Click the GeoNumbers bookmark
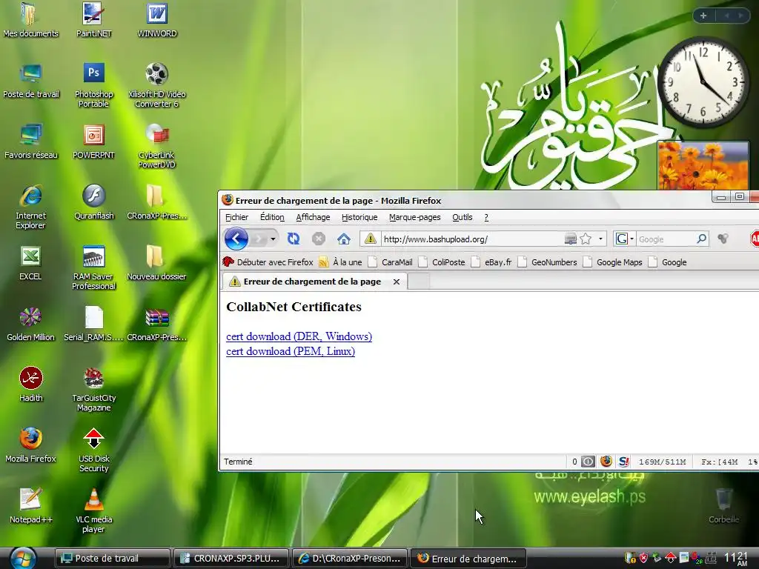Screen dimensions: 759x569 click(548, 262)
